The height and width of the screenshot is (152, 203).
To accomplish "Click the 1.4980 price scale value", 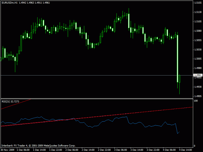I will [198, 68].
